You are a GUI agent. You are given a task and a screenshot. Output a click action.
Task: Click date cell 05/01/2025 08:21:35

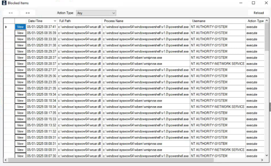coord(42,88)
